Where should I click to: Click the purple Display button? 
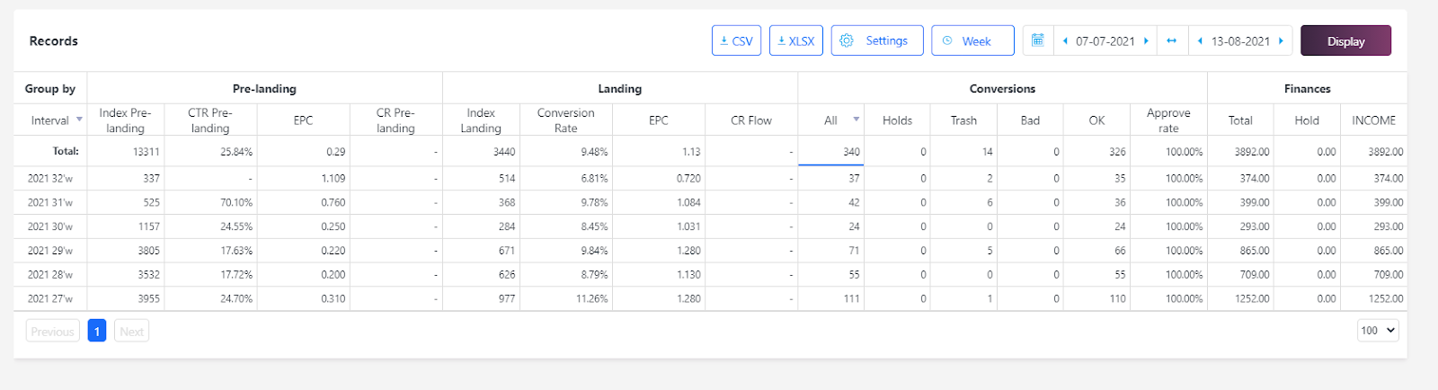pos(1345,40)
